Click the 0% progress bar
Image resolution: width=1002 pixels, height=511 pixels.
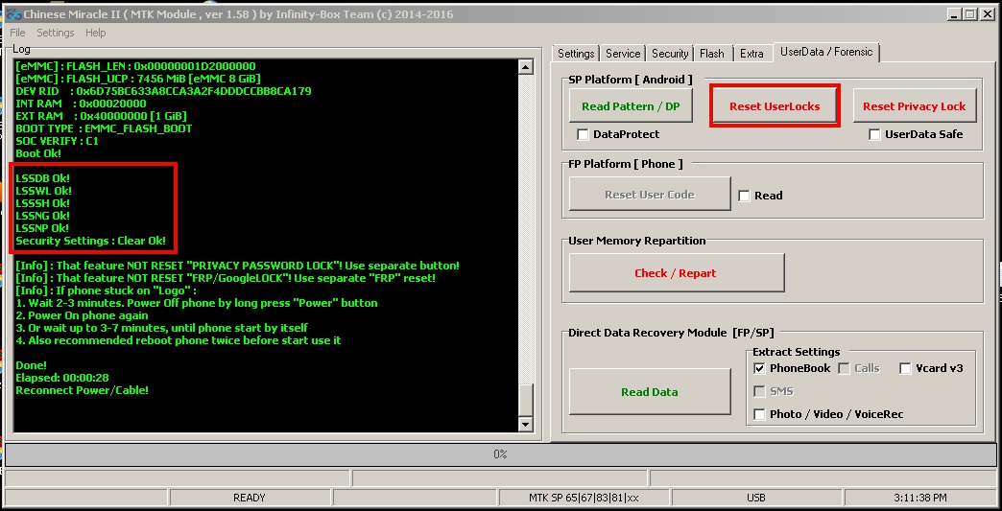(500, 454)
